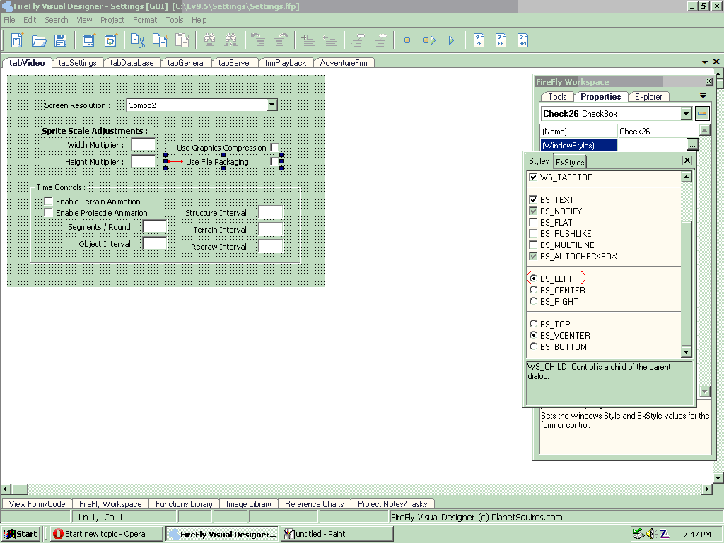Click the ellipsis button beside WindowStyles

(692, 145)
